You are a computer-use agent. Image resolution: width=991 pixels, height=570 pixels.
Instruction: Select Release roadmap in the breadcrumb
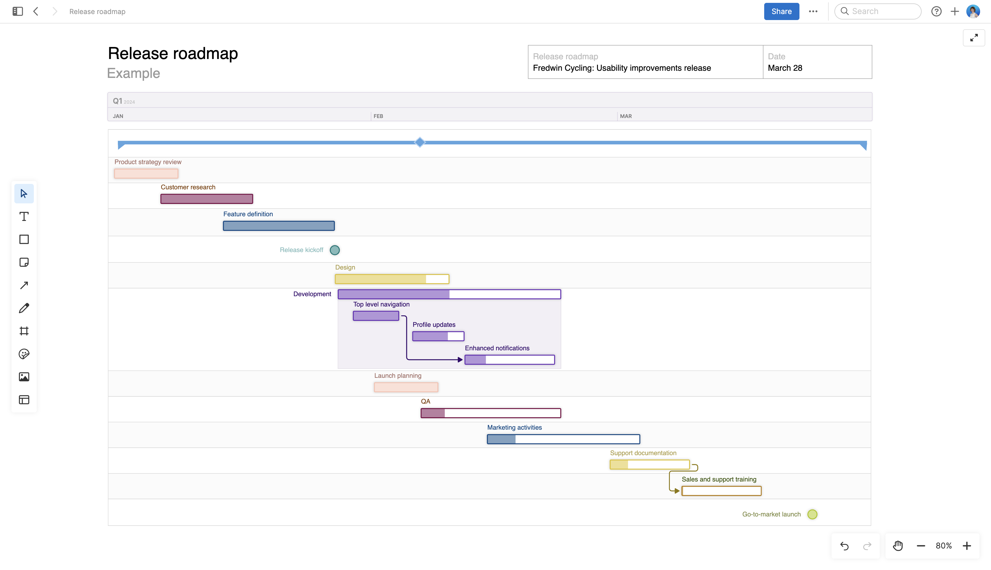[97, 11]
